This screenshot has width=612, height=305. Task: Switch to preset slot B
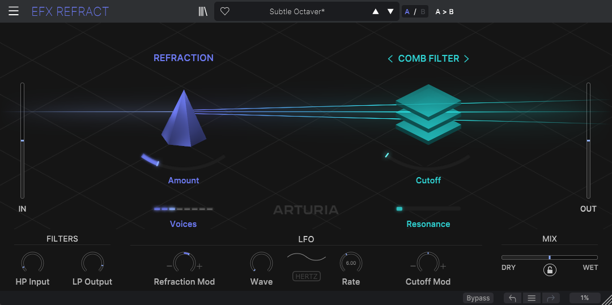pyautogui.click(x=422, y=11)
